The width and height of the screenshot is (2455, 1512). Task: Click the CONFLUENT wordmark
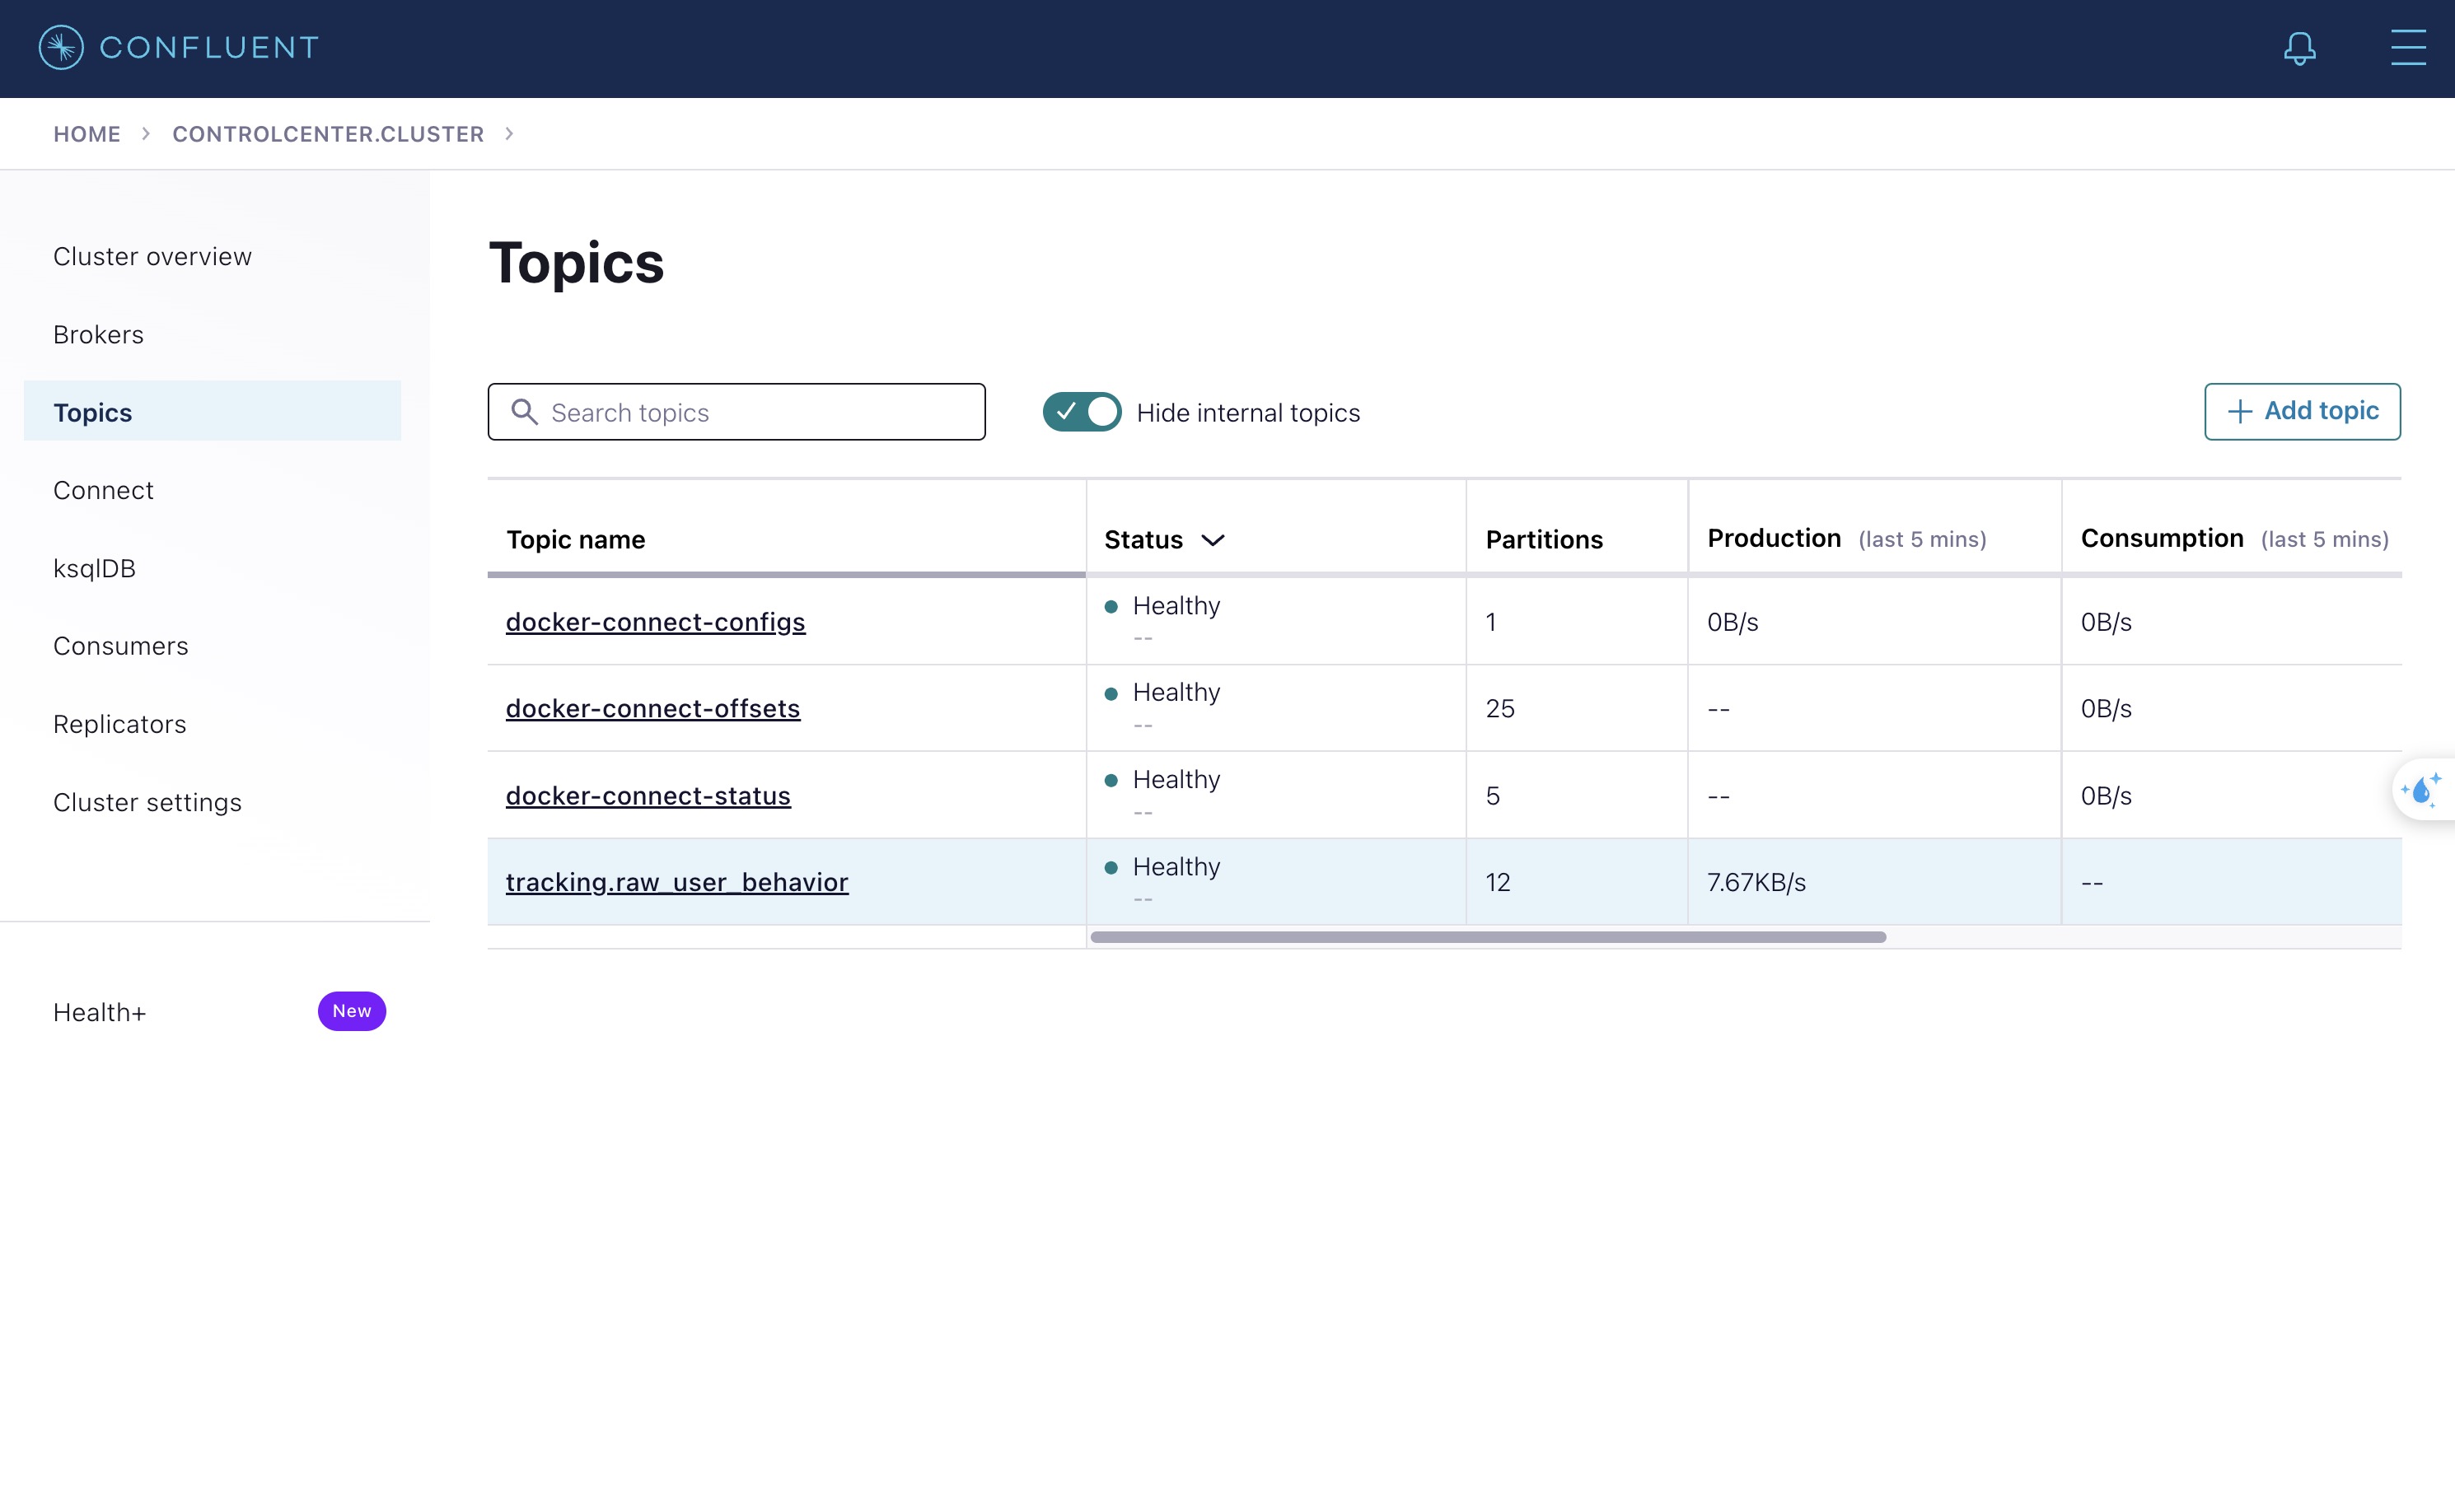coord(209,47)
